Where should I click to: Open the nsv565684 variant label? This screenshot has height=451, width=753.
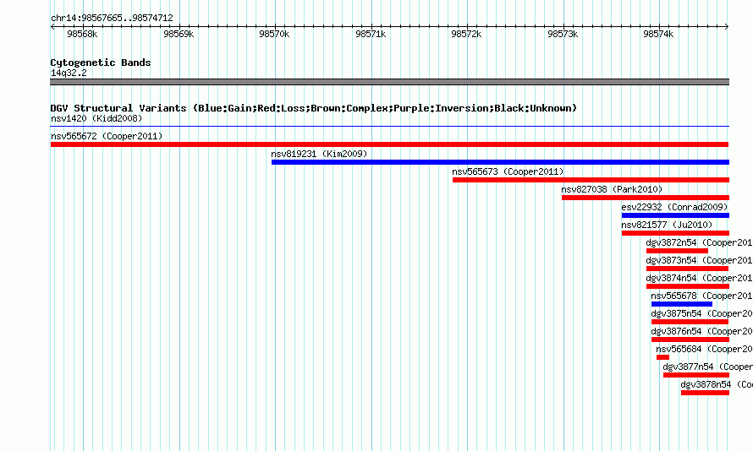(704, 349)
